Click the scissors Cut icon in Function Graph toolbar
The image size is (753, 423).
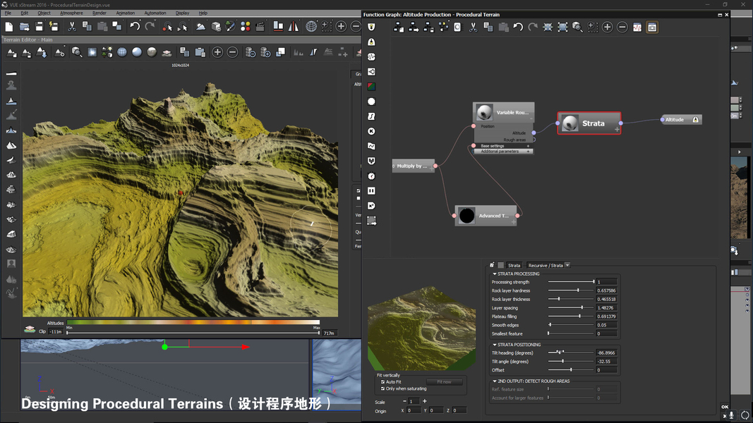point(474,27)
